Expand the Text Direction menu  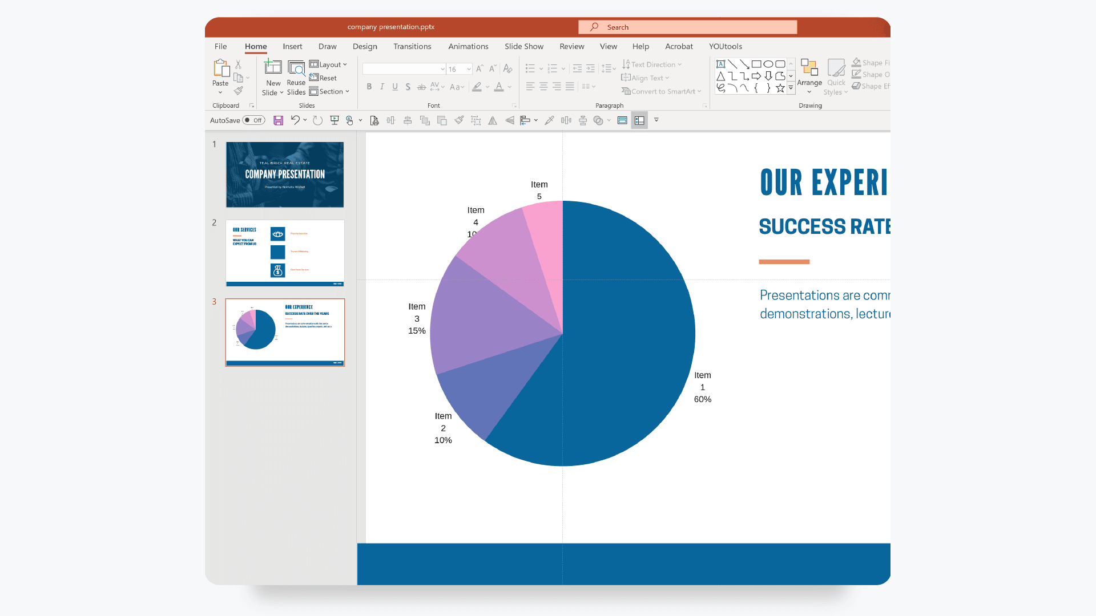[x=652, y=64]
